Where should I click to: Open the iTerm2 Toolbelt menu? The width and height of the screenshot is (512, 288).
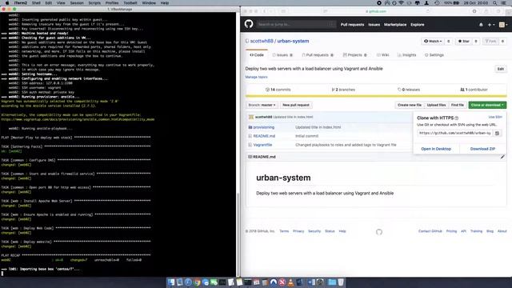click(130, 3)
